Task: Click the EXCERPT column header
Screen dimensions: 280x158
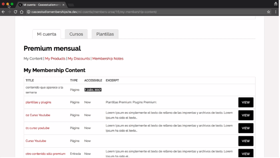Action: 112,80
